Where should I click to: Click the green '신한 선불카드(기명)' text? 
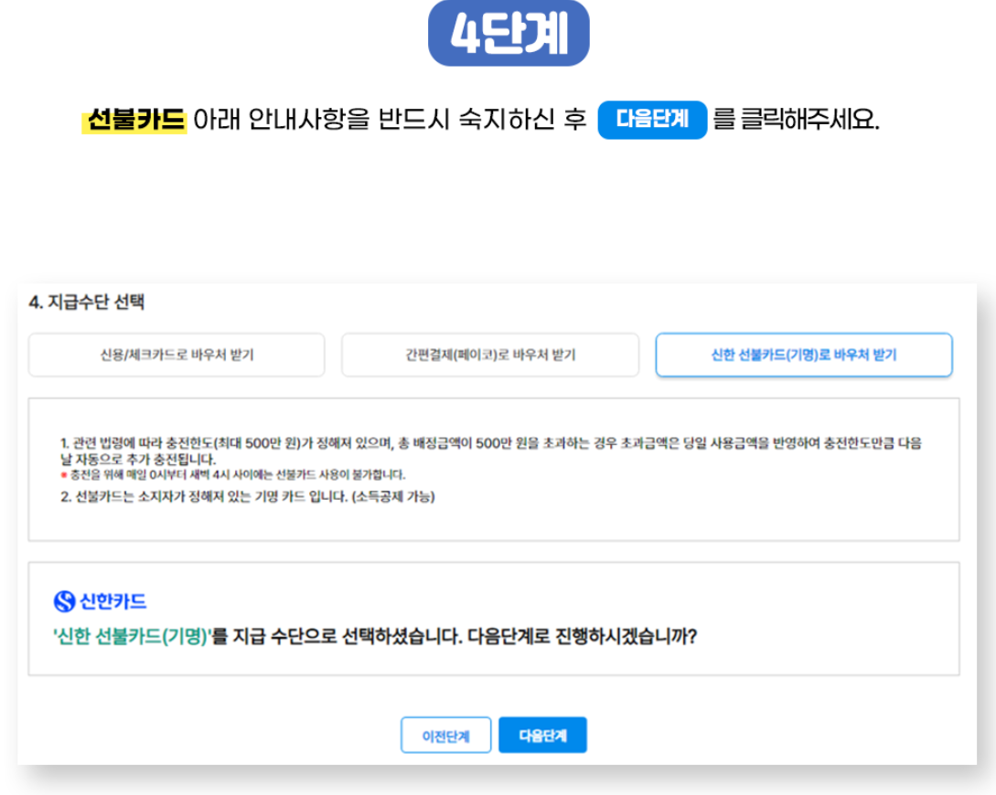[132, 636]
